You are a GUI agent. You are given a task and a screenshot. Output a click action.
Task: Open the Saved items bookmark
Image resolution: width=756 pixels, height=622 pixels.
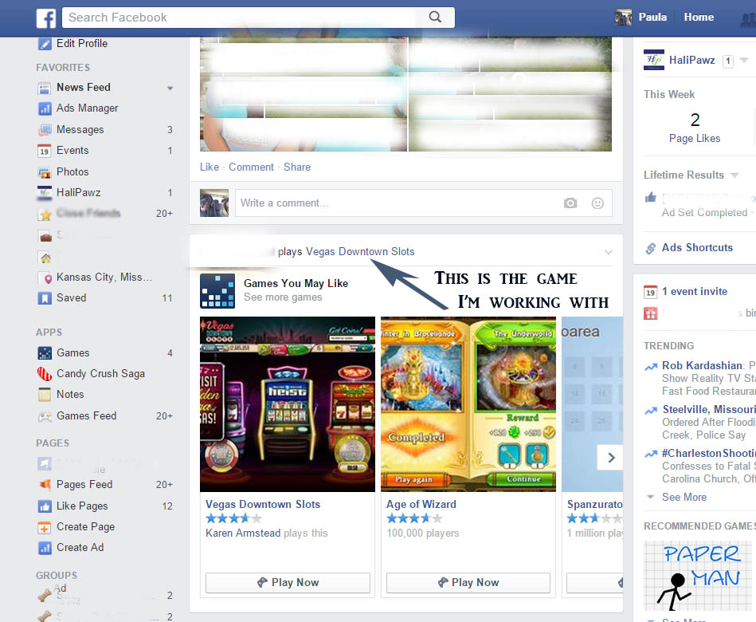coord(71,297)
